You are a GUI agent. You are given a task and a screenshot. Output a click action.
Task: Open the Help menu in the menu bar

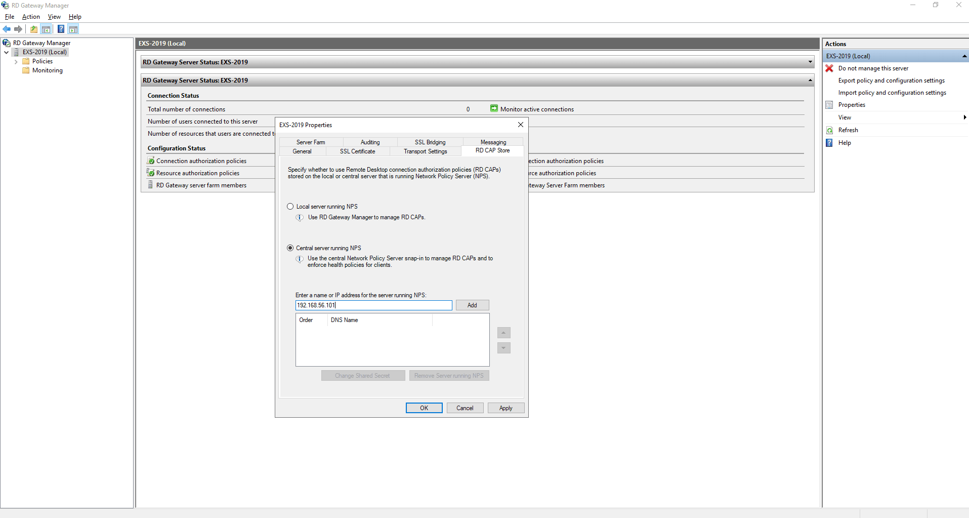point(75,17)
